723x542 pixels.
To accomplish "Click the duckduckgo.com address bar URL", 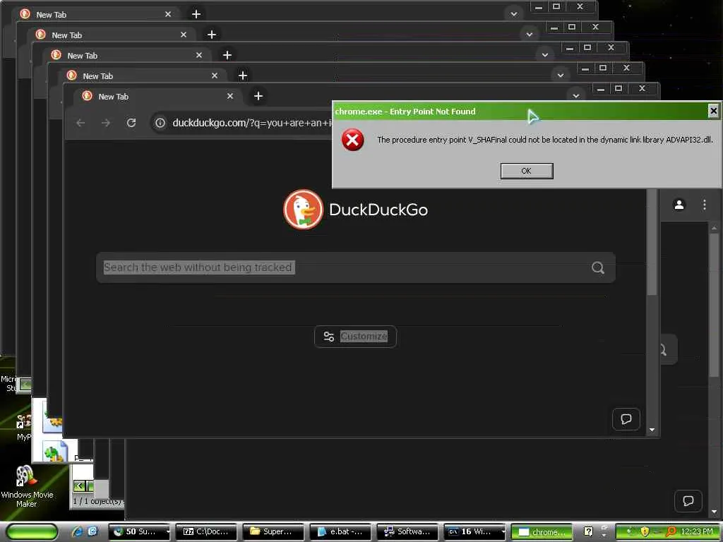I will (x=252, y=123).
